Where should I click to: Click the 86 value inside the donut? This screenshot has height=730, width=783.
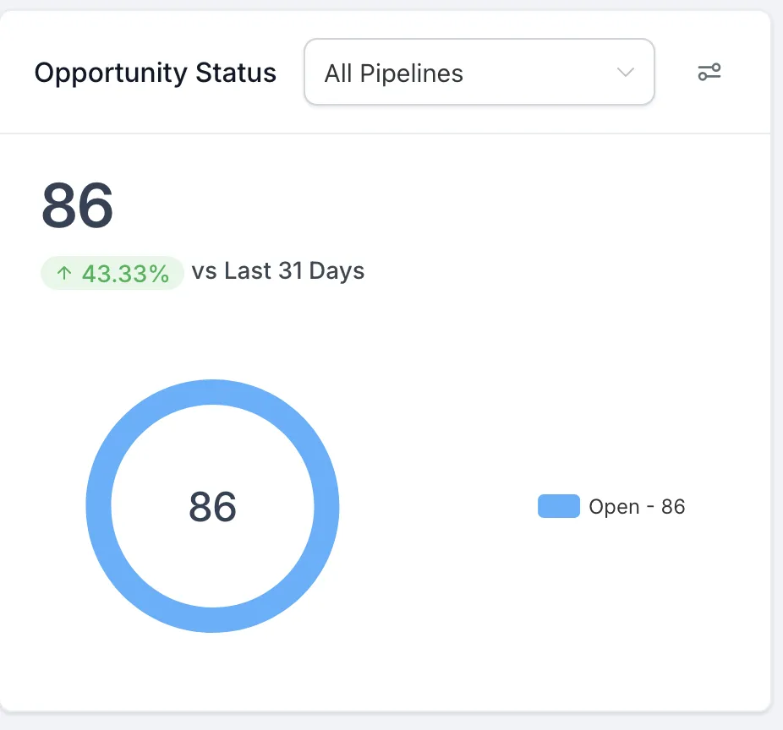pos(212,506)
